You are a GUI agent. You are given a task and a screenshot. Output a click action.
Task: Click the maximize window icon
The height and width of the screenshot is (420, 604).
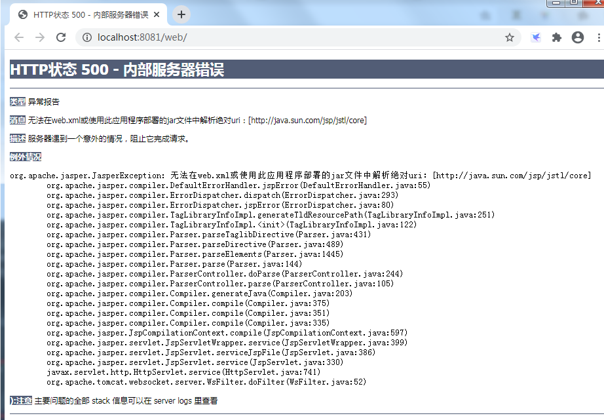point(573,5)
